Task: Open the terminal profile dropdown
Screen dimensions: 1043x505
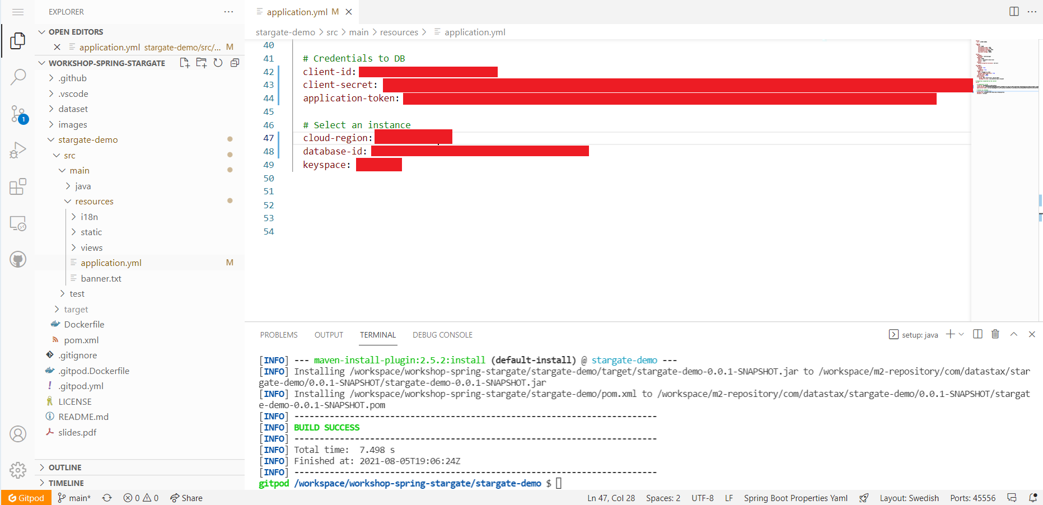Action: click(x=961, y=334)
